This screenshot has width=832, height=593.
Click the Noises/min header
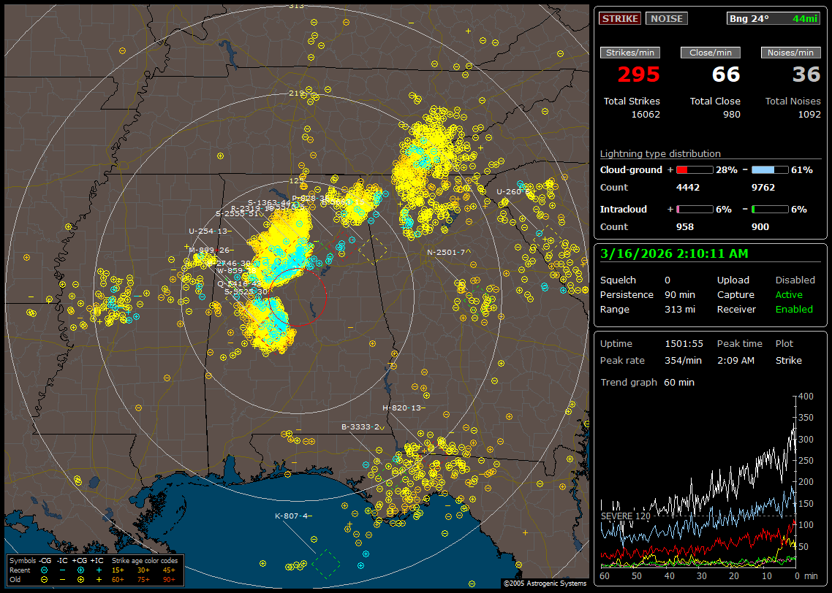tap(791, 53)
